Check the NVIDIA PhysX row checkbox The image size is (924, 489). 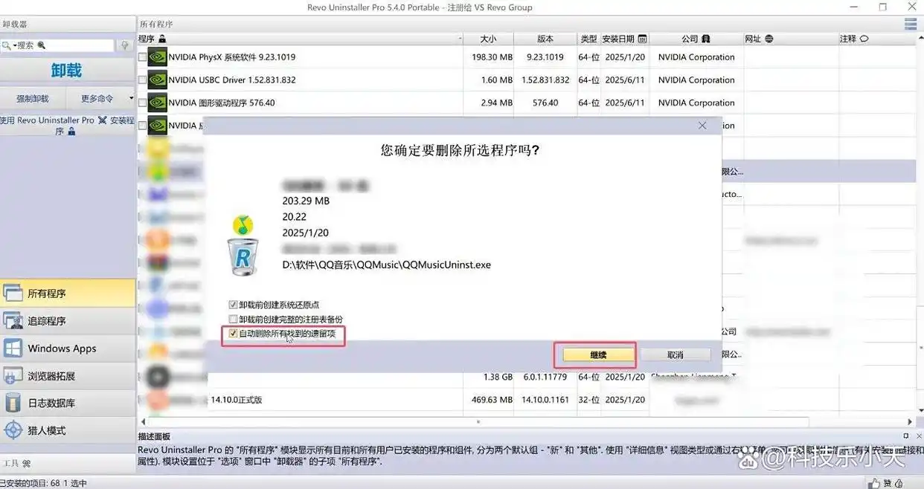(142, 57)
